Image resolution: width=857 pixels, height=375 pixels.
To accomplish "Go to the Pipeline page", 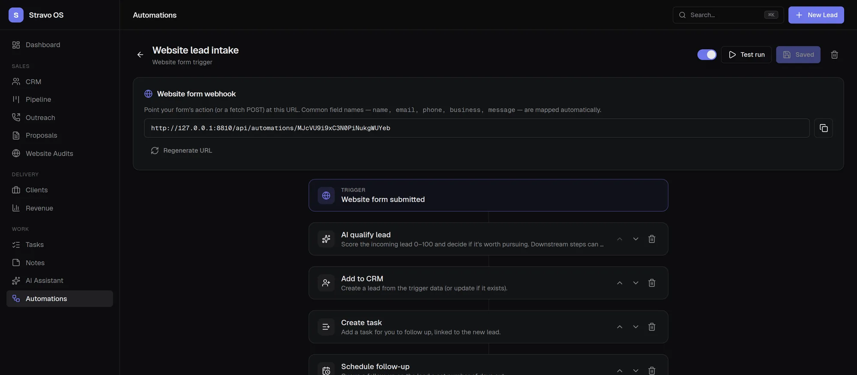I will 60,99.
